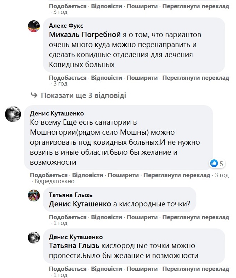Click Денис Куташенко's small reply avatar

(34, 237)
